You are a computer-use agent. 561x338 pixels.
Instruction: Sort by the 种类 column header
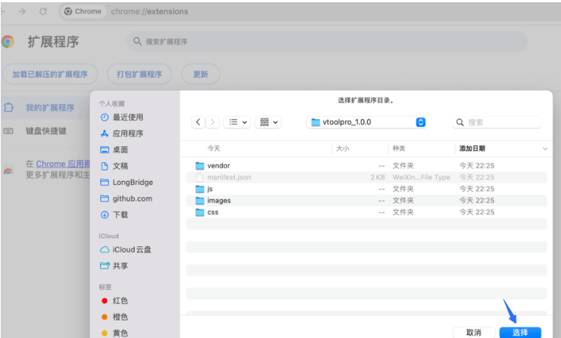(399, 149)
